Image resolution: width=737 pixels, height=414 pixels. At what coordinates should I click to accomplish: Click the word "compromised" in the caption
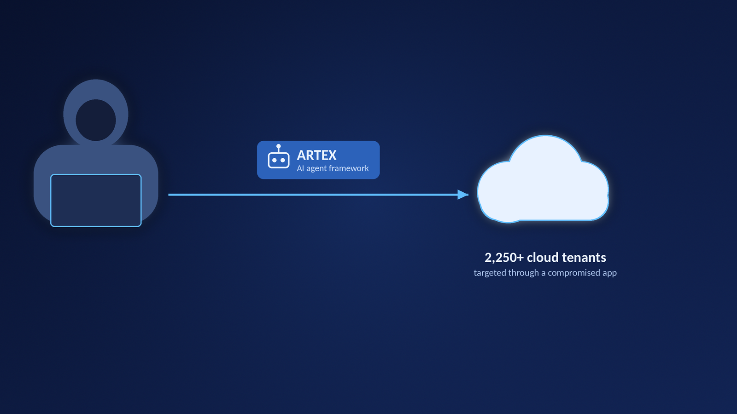[574, 273]
